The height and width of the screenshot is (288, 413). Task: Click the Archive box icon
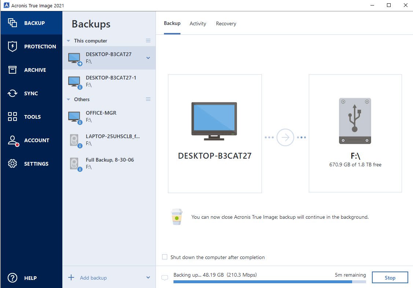tap(12, 70)
